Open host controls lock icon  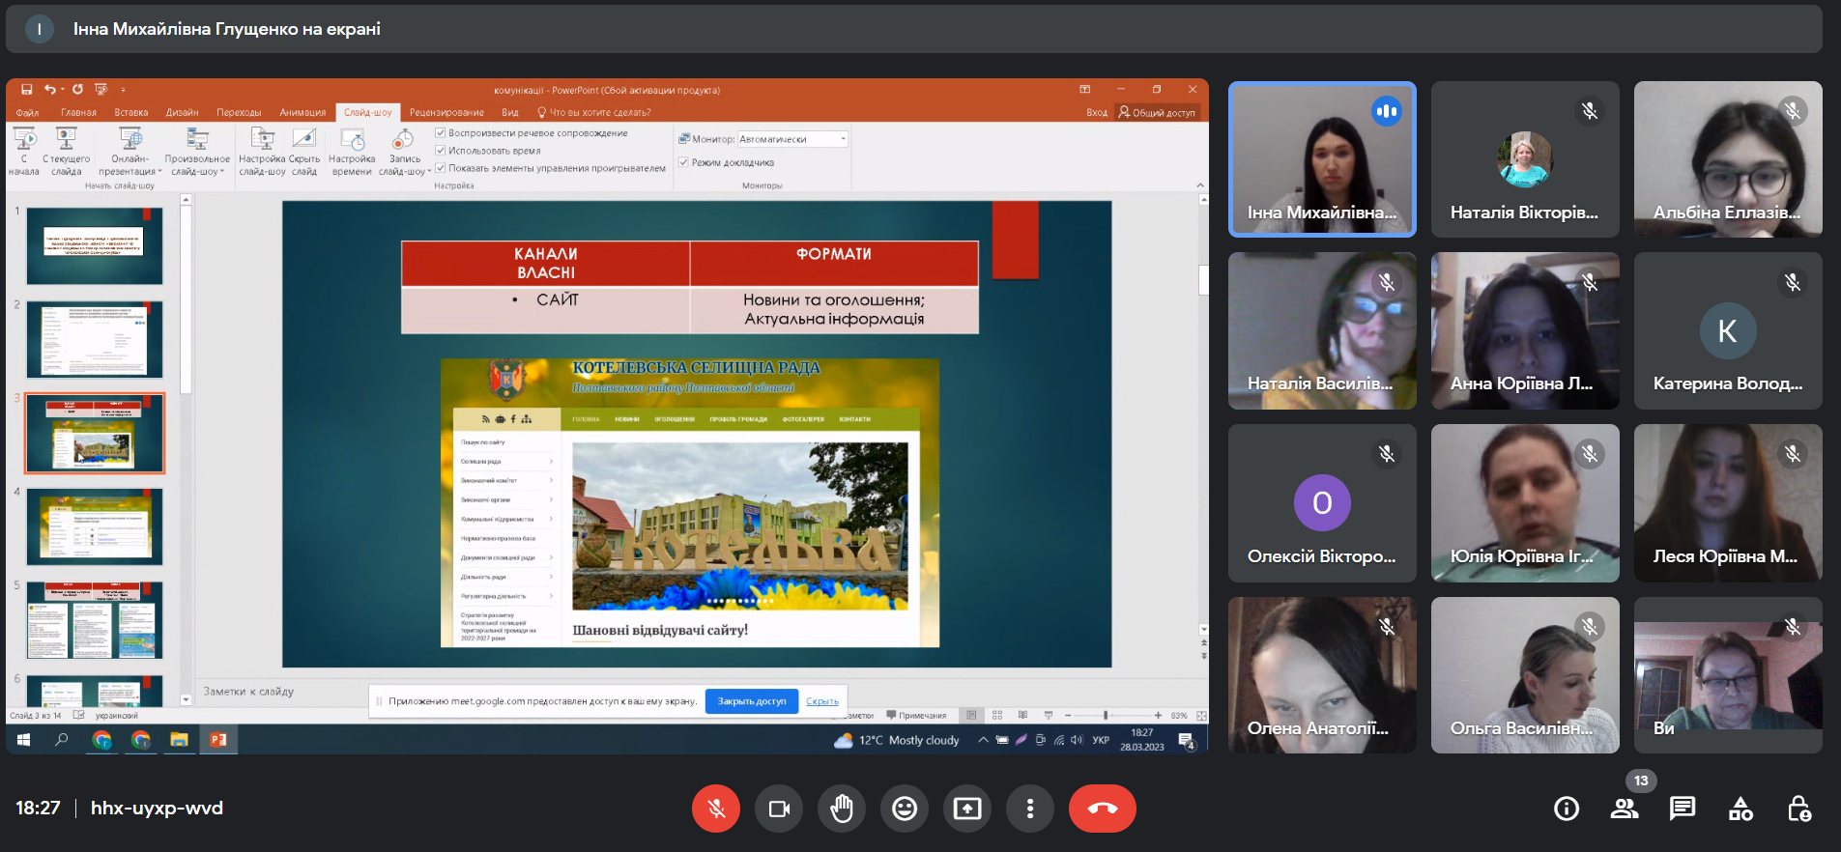pos(1798,809)
